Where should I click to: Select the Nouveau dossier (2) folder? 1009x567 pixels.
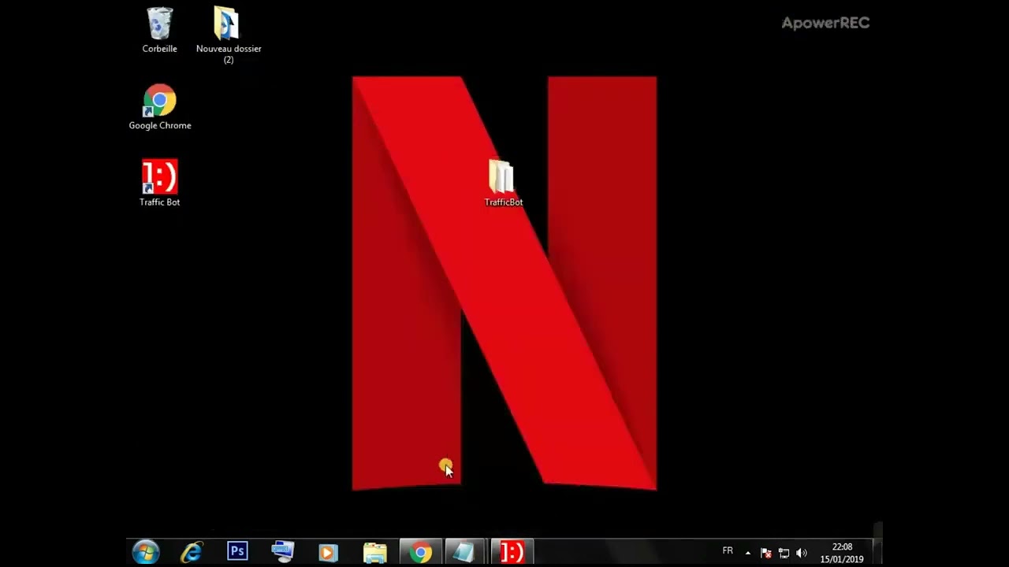tap(228, 35)
